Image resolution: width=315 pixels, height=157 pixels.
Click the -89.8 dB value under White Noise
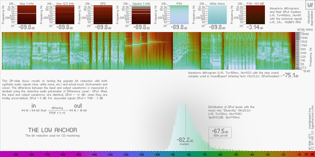[217, 27]
